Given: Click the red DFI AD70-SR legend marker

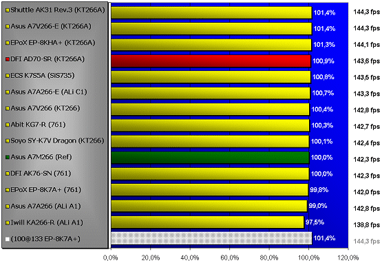Looking at the screenshot, I should [x=8, y=59].
